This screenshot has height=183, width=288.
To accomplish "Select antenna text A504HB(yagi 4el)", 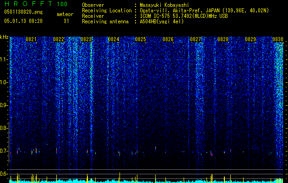I will click(x=162, y=22).
